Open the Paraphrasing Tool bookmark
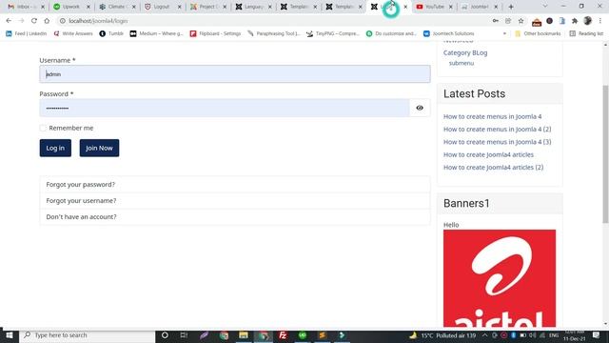The height and width of the screenshot is (343, 609). click(x=274, y=33)
